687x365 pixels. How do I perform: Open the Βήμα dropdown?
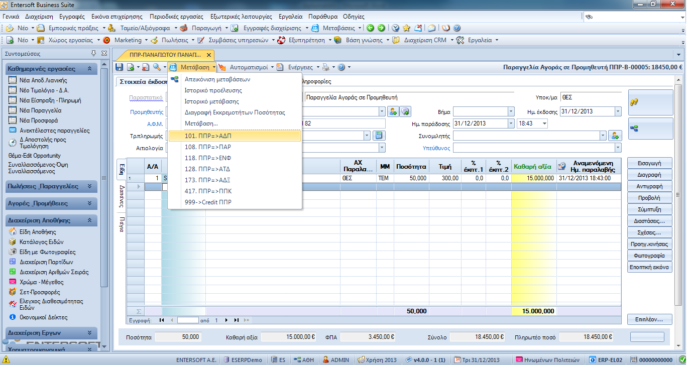tap(511, 111)
